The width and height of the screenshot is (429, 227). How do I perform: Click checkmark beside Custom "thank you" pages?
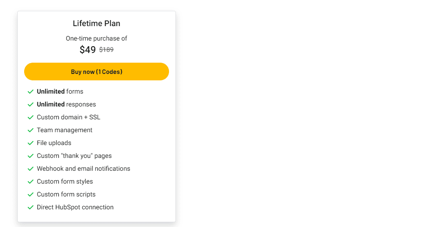pos(30,156)
